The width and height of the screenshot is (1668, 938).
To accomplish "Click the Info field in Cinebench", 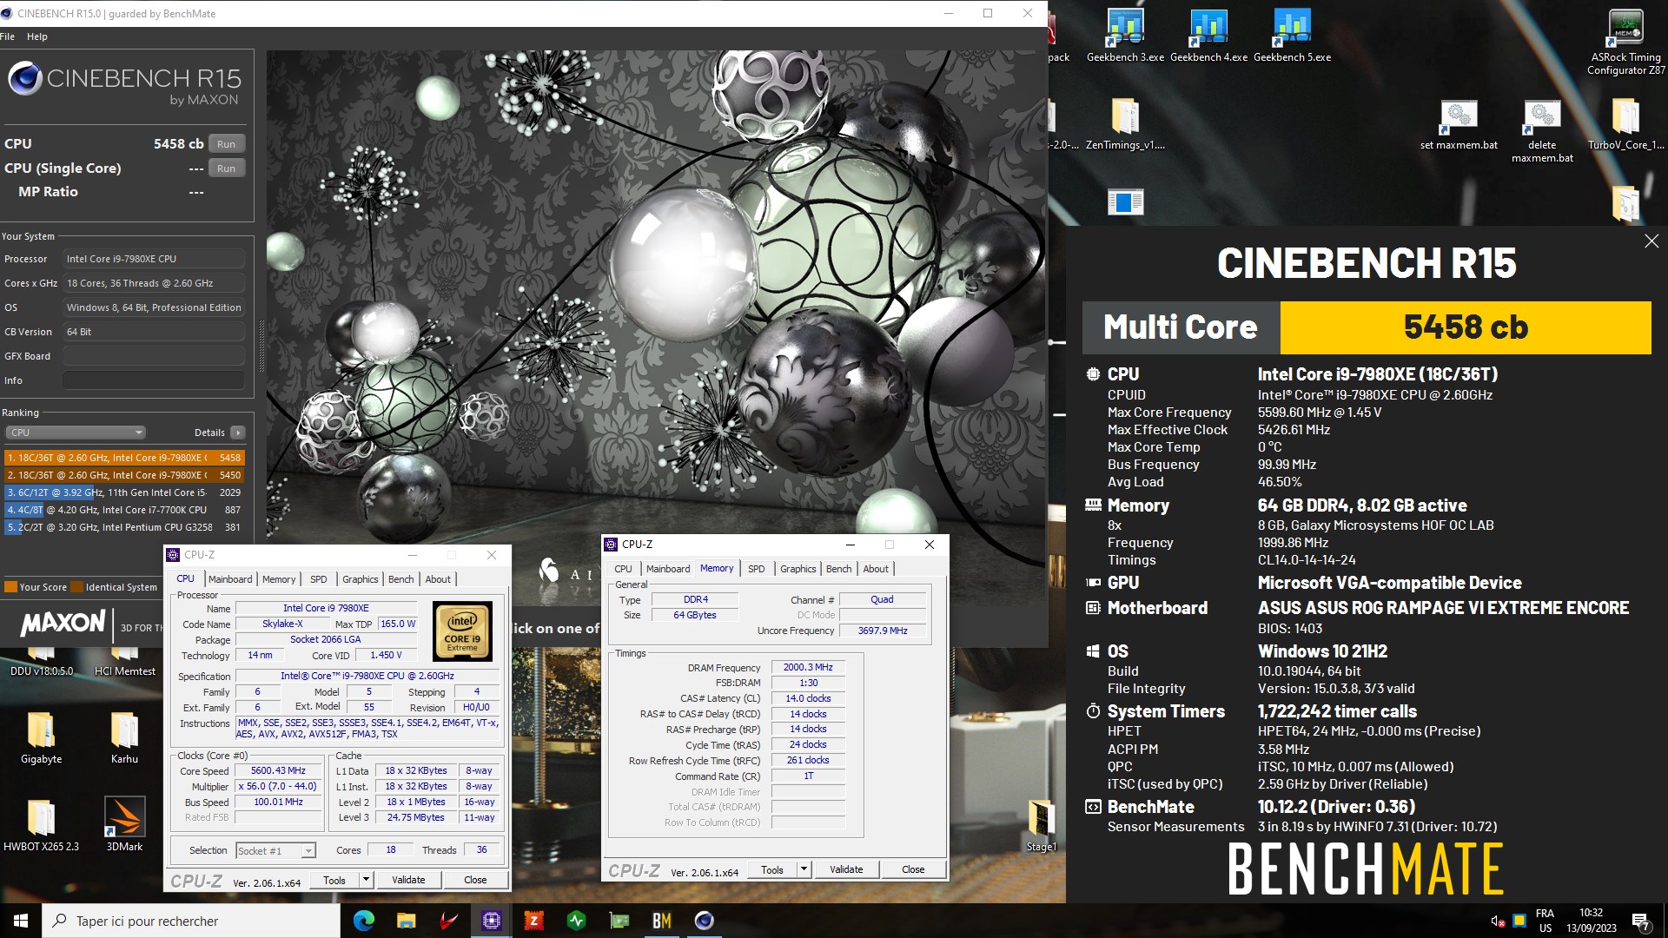I will pos(154,380).
